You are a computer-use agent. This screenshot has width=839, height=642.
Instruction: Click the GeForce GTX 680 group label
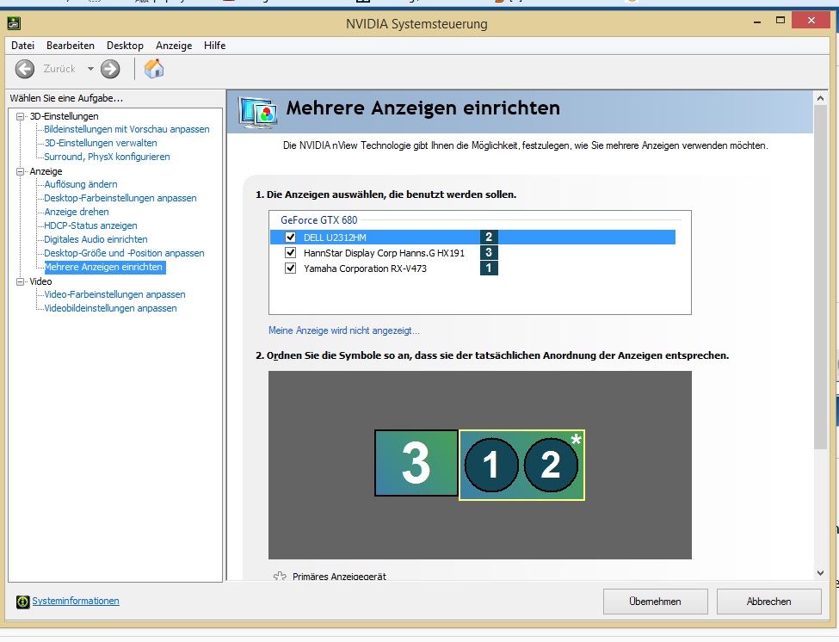(319, 220)
